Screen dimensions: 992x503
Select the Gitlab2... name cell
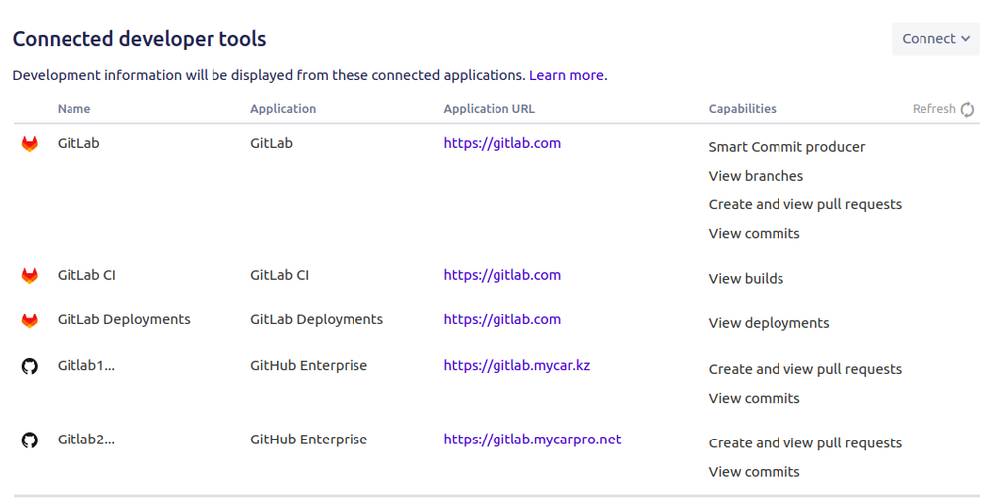[86, 440]
